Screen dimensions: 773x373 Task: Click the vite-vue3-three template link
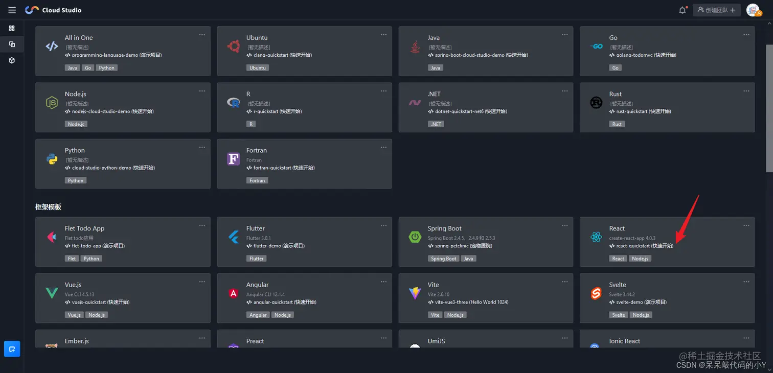tap(468, 302)
